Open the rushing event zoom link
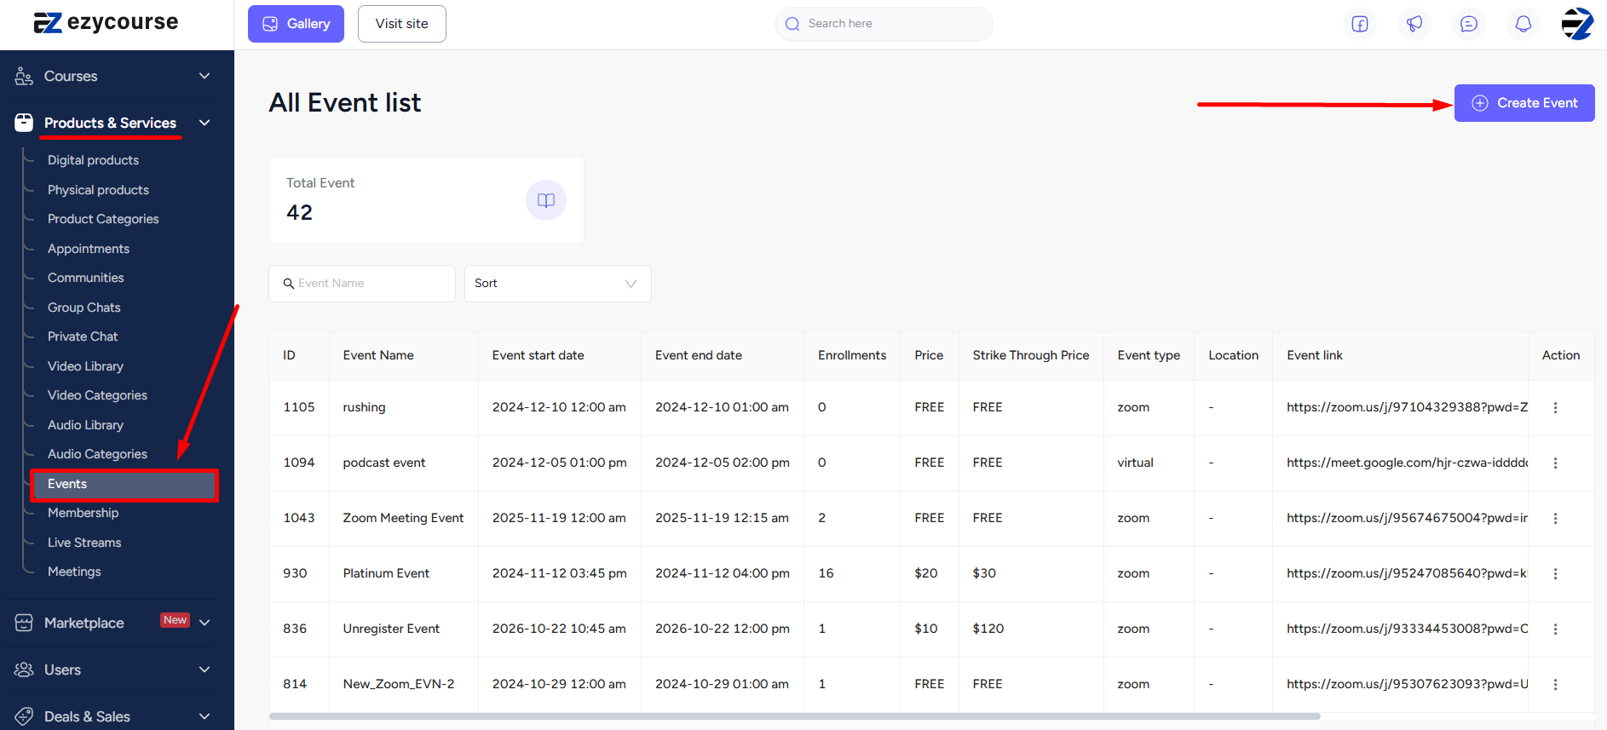The height and width of the screenshot is (730, 1607). pyautogui.click(x=1408, y=407)
